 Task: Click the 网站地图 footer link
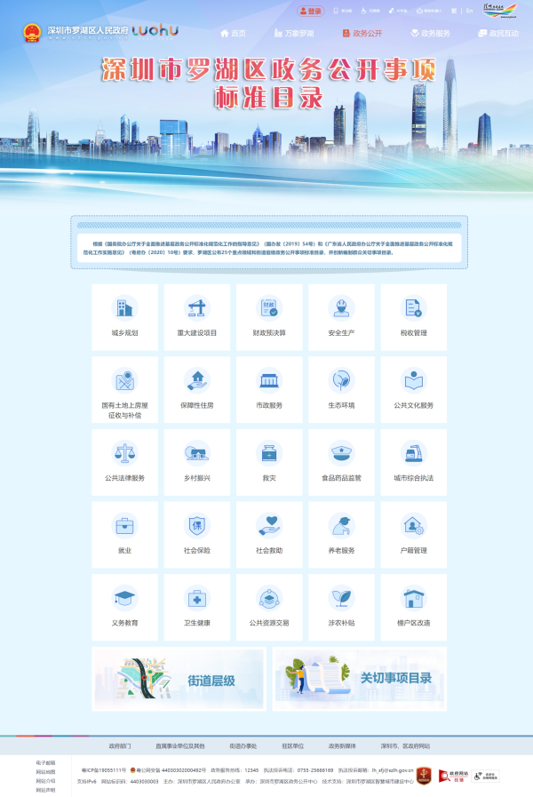45,771
